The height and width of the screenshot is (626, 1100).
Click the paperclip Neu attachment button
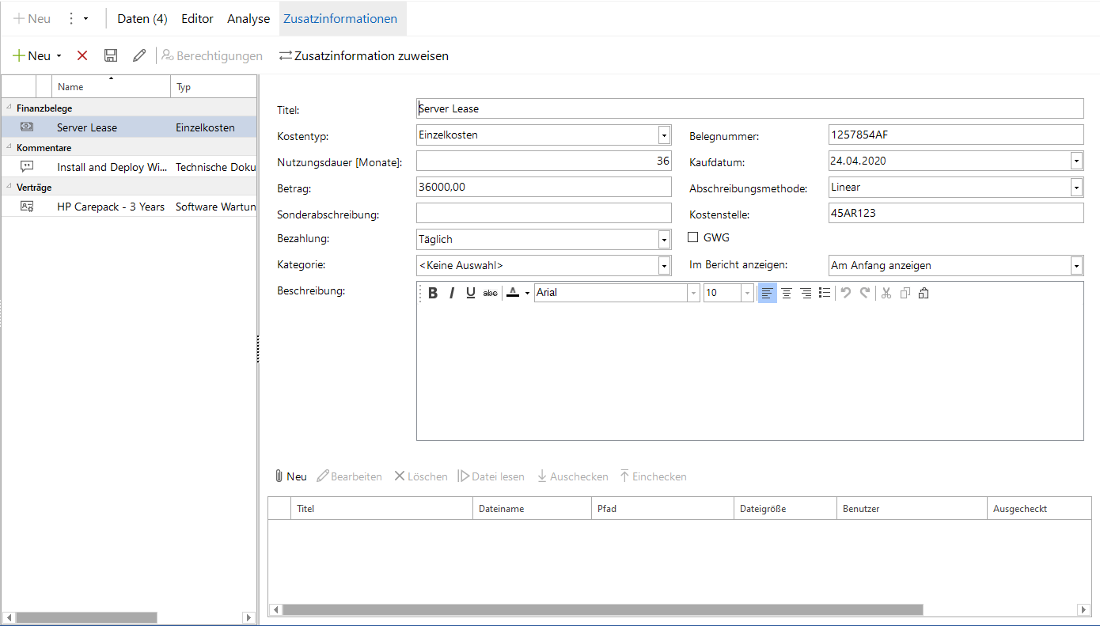click(290, 476)
